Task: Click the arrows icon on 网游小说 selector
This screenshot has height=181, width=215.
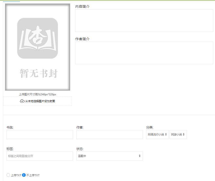Action: [184, 135]
